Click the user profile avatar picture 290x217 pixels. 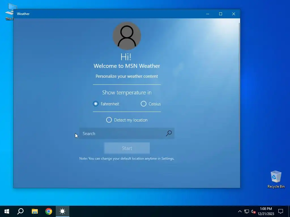point(127,36)
